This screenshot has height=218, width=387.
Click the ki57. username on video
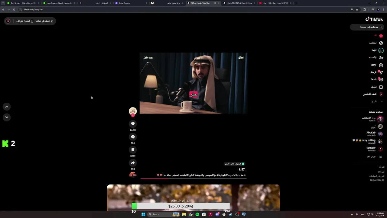(242, 170)
